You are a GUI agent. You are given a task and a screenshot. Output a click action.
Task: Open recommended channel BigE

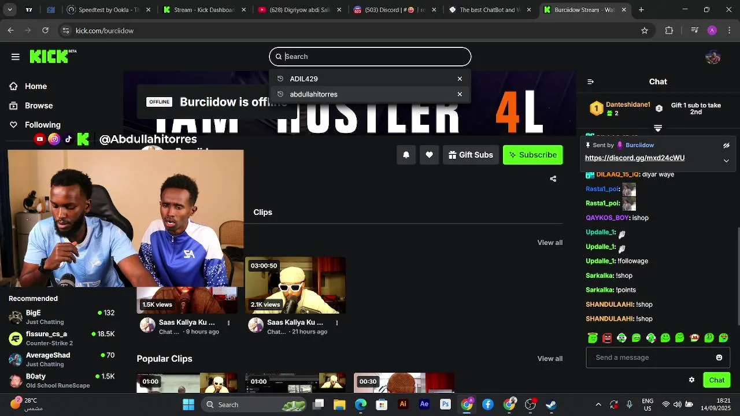[x=62, y=317]
